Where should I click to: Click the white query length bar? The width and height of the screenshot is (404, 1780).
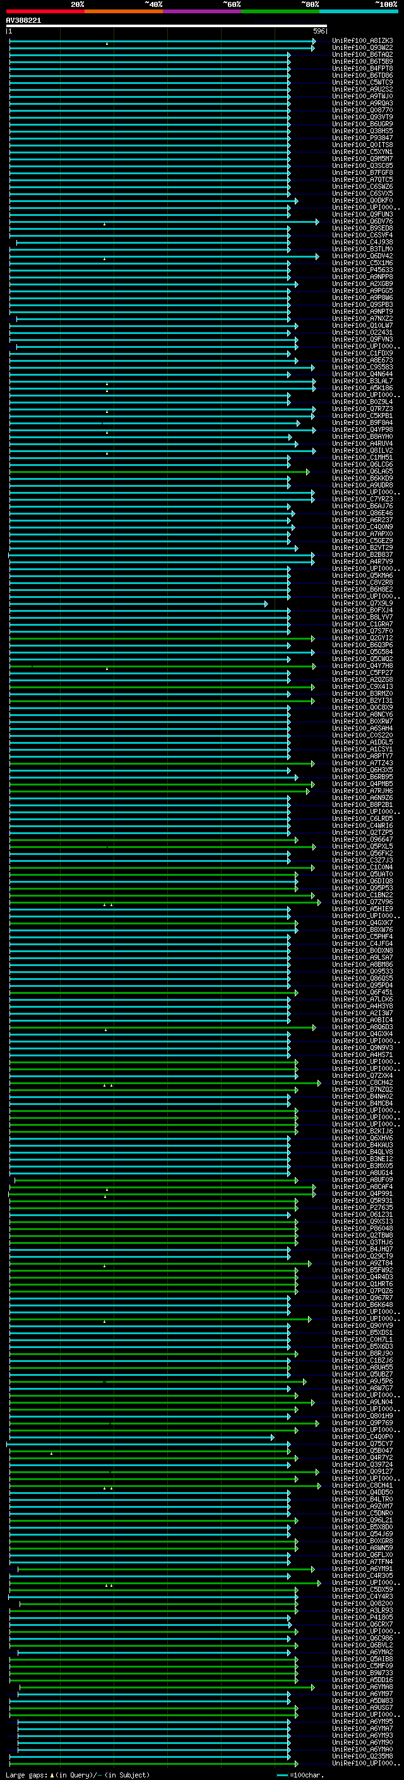click(167, 25)
